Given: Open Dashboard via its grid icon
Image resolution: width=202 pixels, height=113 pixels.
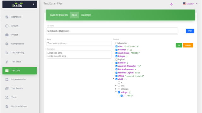Looking at the screenshot, I should pyautogui.click(x=7, y=17).
